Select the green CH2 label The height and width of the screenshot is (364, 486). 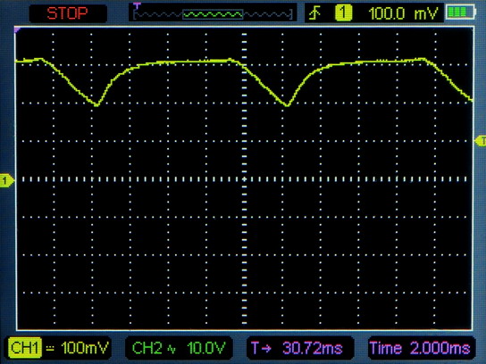coord(147,348)
